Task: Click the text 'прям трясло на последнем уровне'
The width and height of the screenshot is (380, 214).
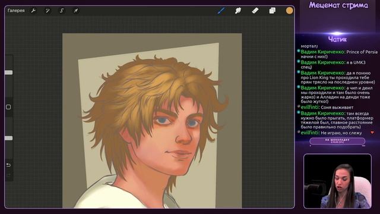Action: click(x=338, y=82)
